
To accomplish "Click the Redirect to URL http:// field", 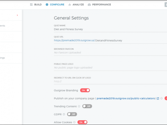I will click(109, 81).
